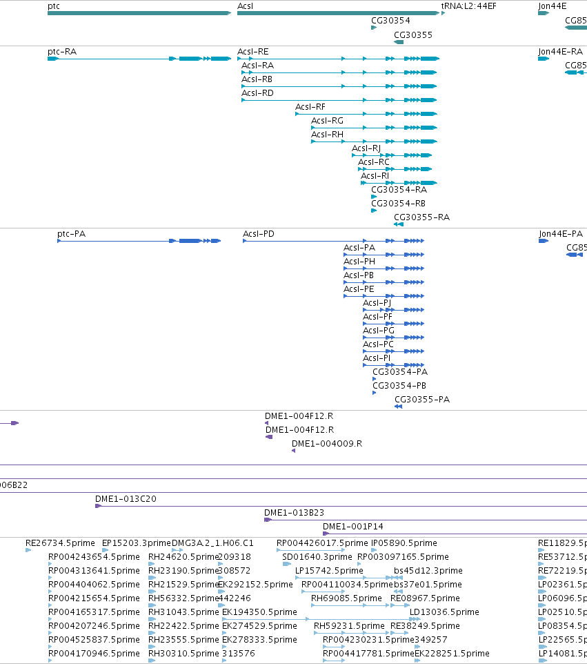Select the CG30354-PB feature
This screenshot has height=664, width=587.
[375, 393]
